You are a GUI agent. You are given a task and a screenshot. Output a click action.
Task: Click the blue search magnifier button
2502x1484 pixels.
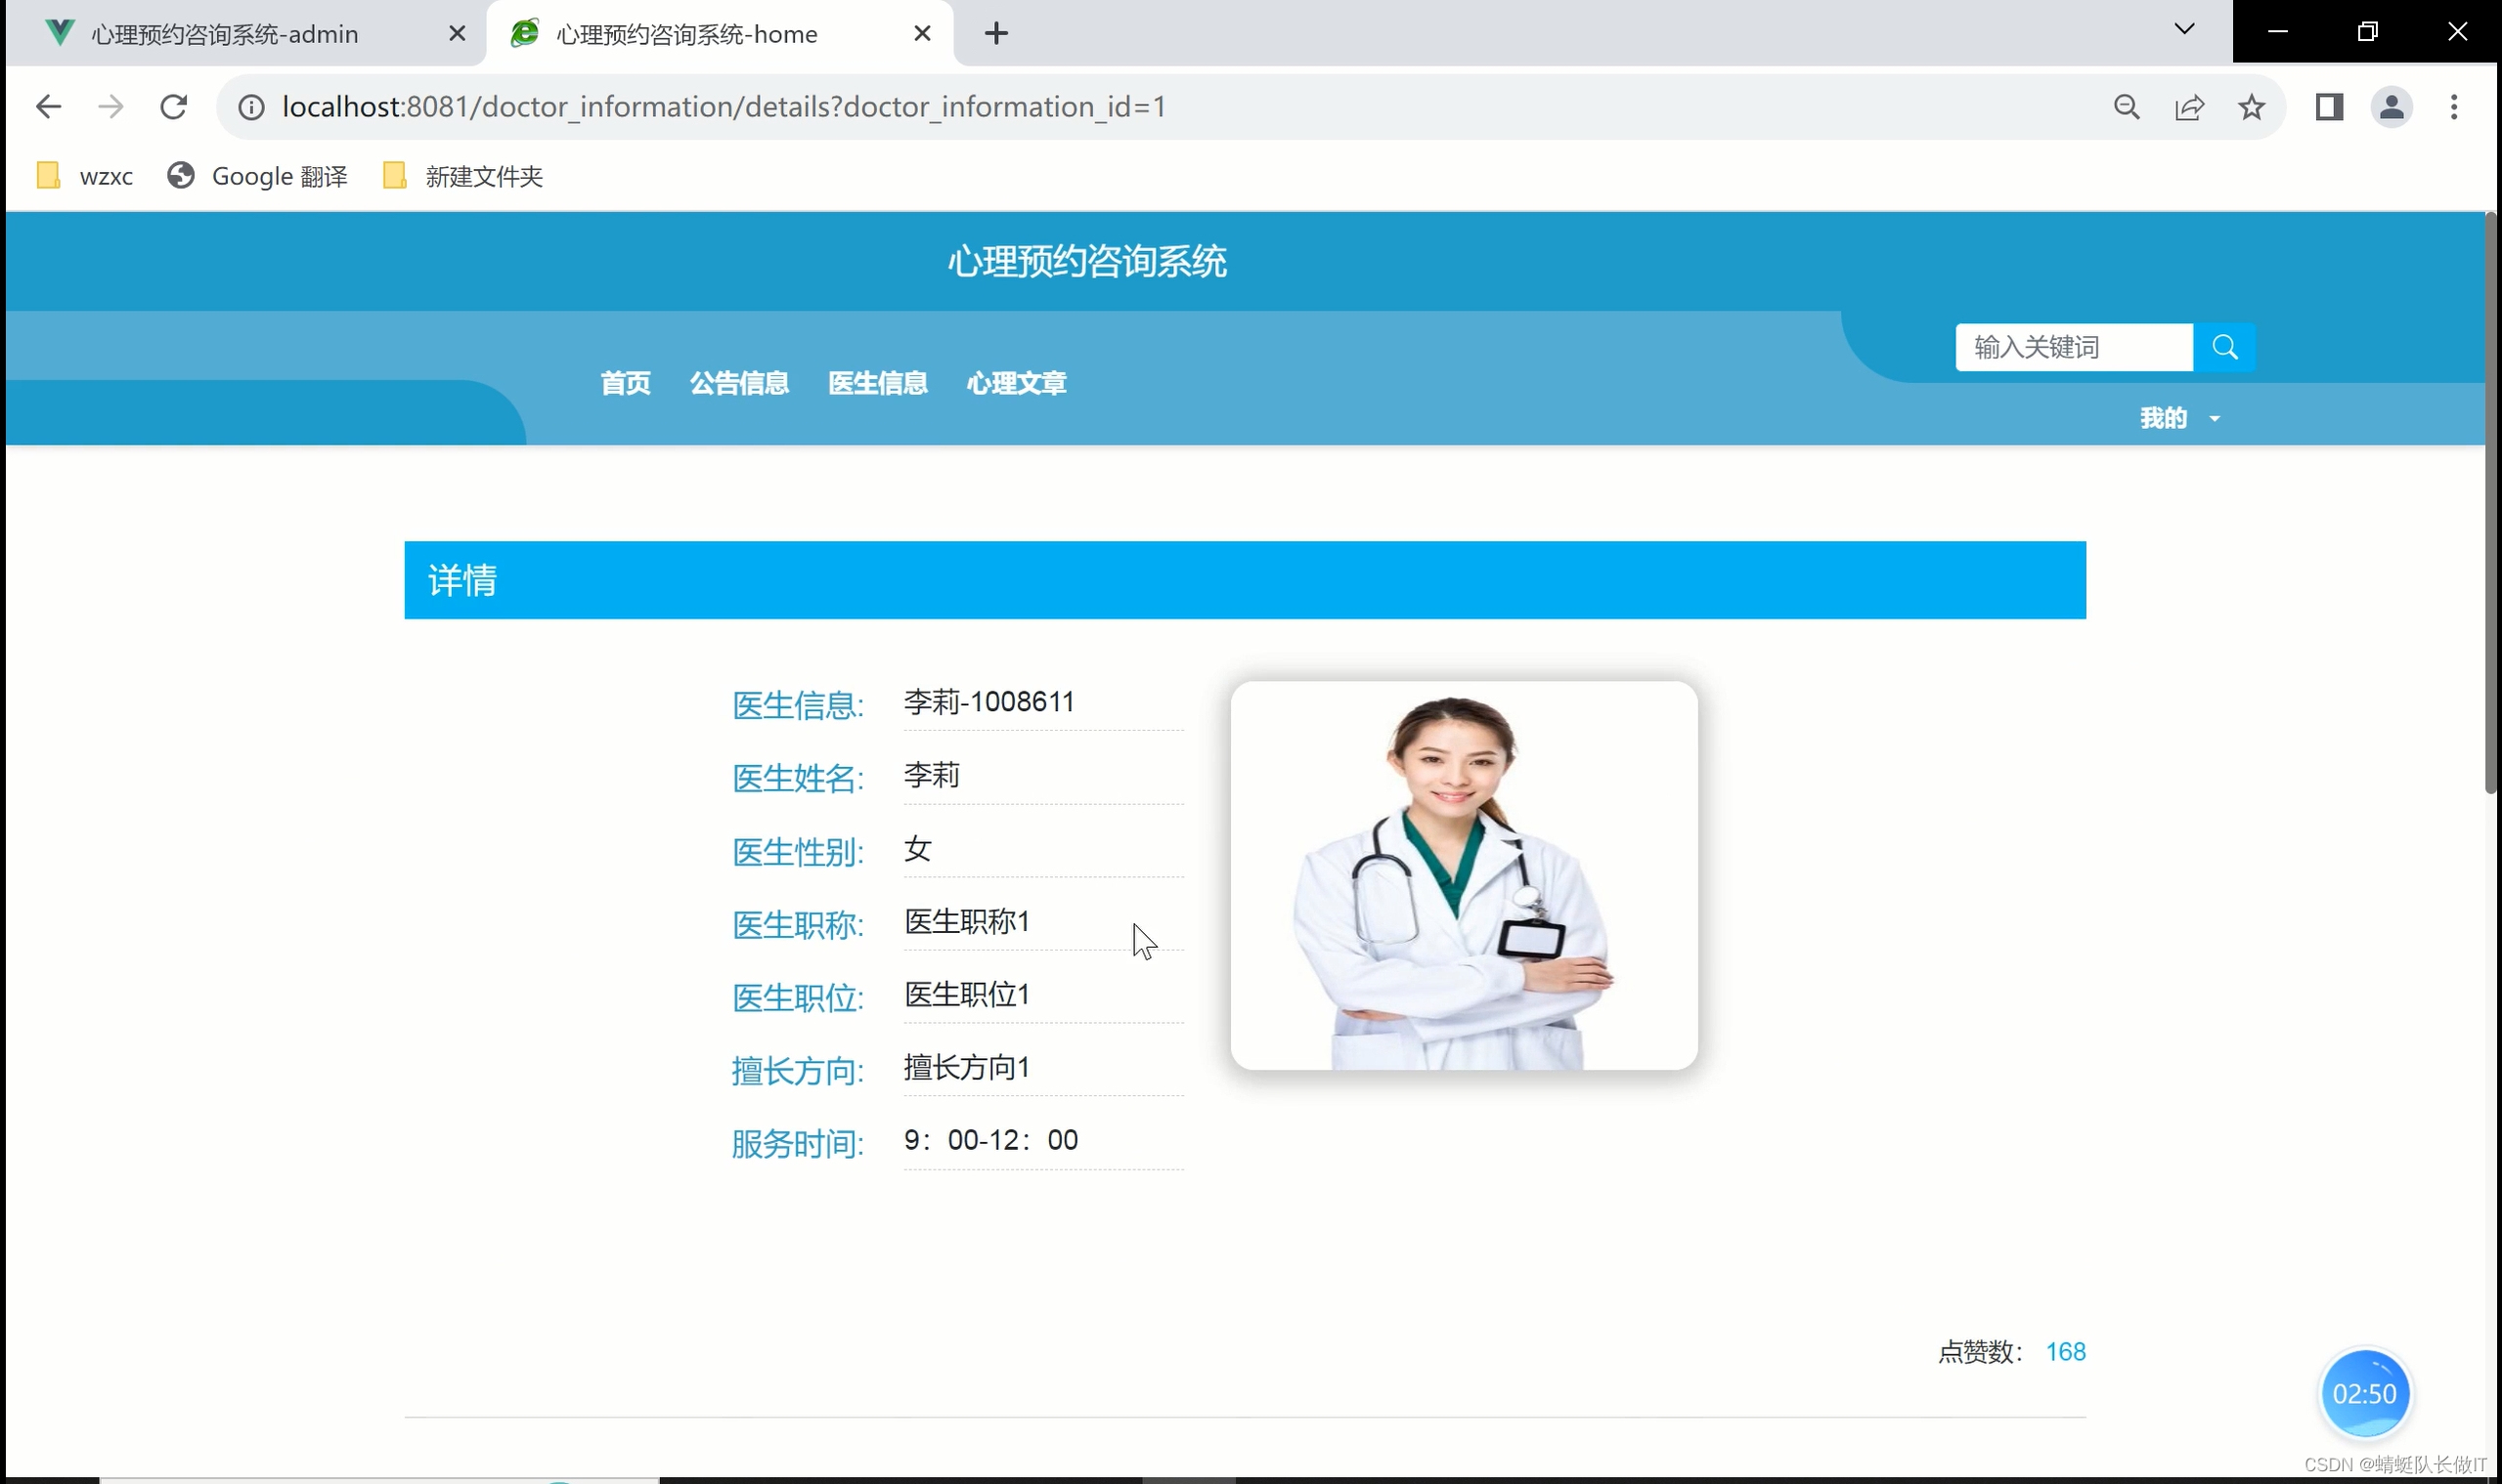(2223, 347)
